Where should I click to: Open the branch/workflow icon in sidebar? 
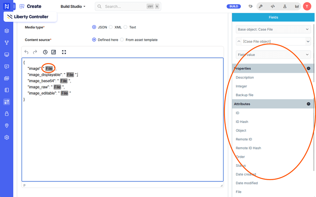(x=7, y=43)
